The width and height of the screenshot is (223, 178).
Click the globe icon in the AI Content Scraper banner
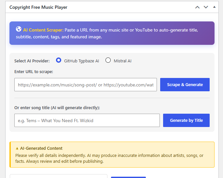point(19,29)
